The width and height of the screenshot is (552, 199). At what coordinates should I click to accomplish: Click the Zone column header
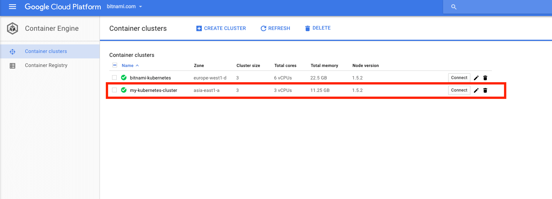tap(199, 65)
